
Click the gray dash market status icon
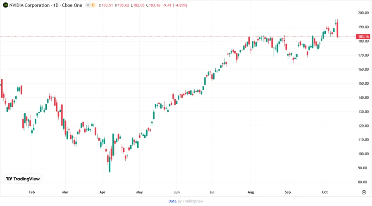(x=88, y=5)
